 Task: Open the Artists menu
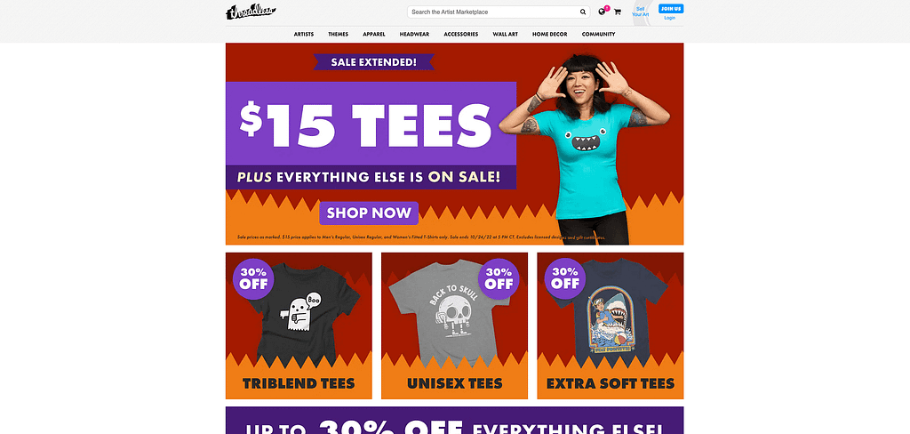304,35
